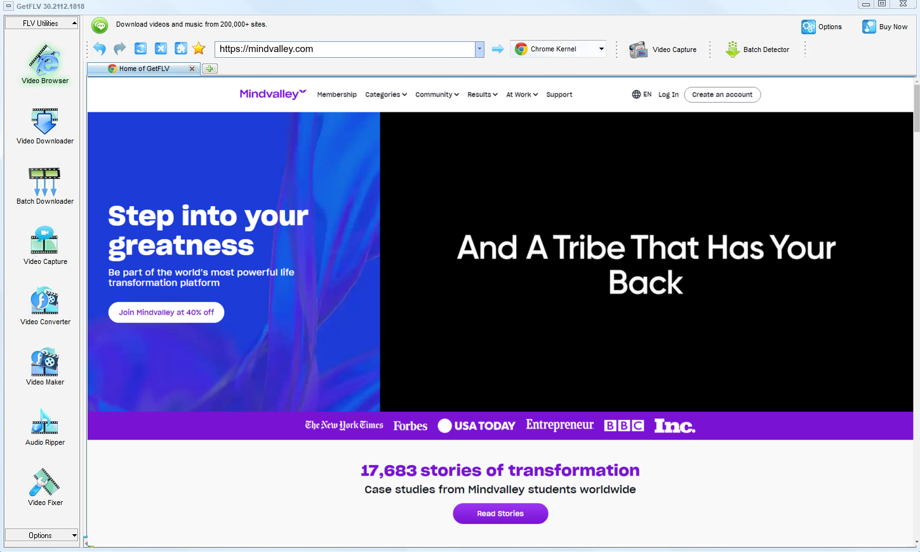Click the green chat bubble icon
This screenshot has width=920, height=552.
coord(100,25)
